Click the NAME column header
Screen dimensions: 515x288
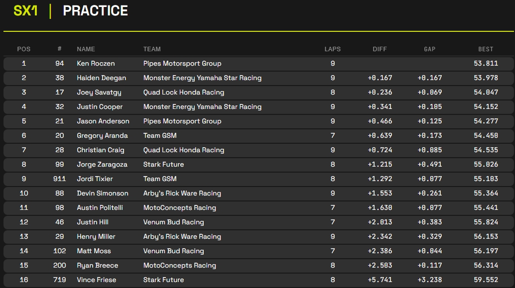coord(86,49)
